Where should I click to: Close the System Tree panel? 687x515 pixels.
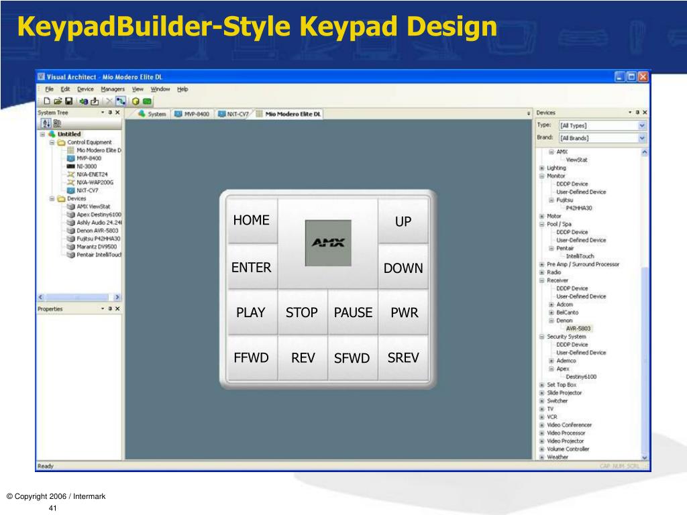coord(117,113)
